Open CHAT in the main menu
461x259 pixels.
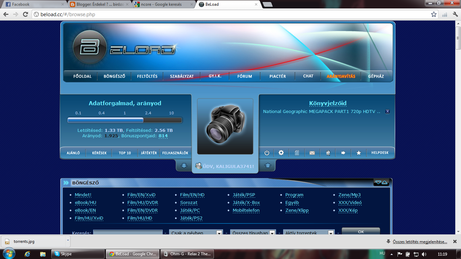coord(308,76)
